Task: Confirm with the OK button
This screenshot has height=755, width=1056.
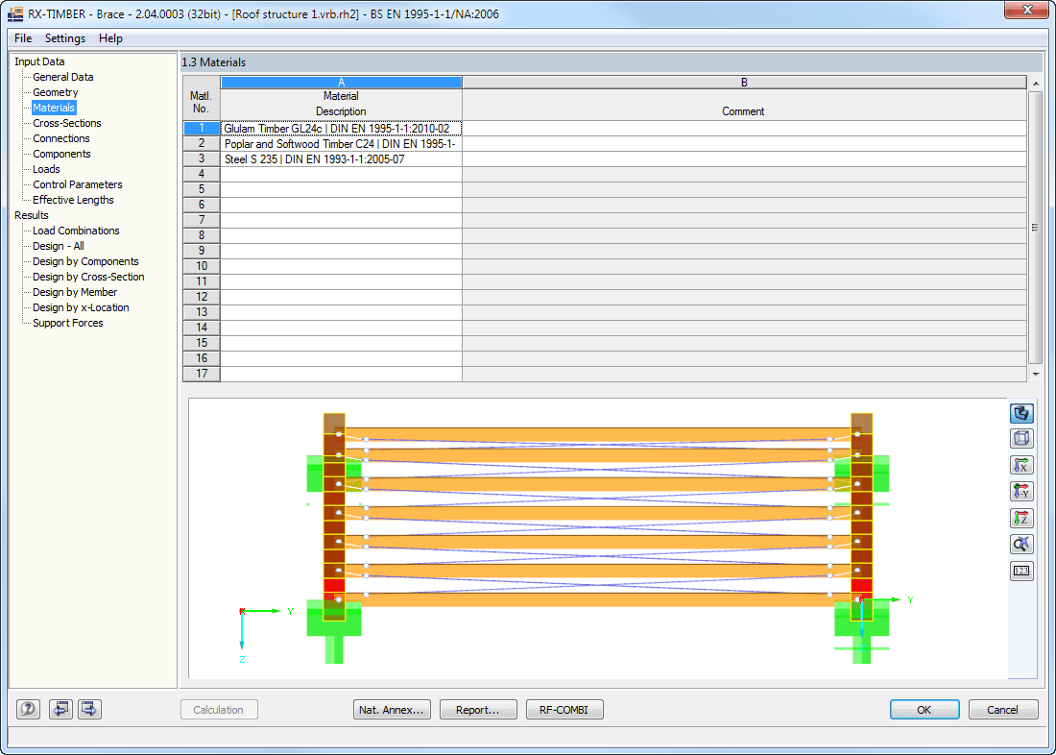Action: [x=924, y=710]
